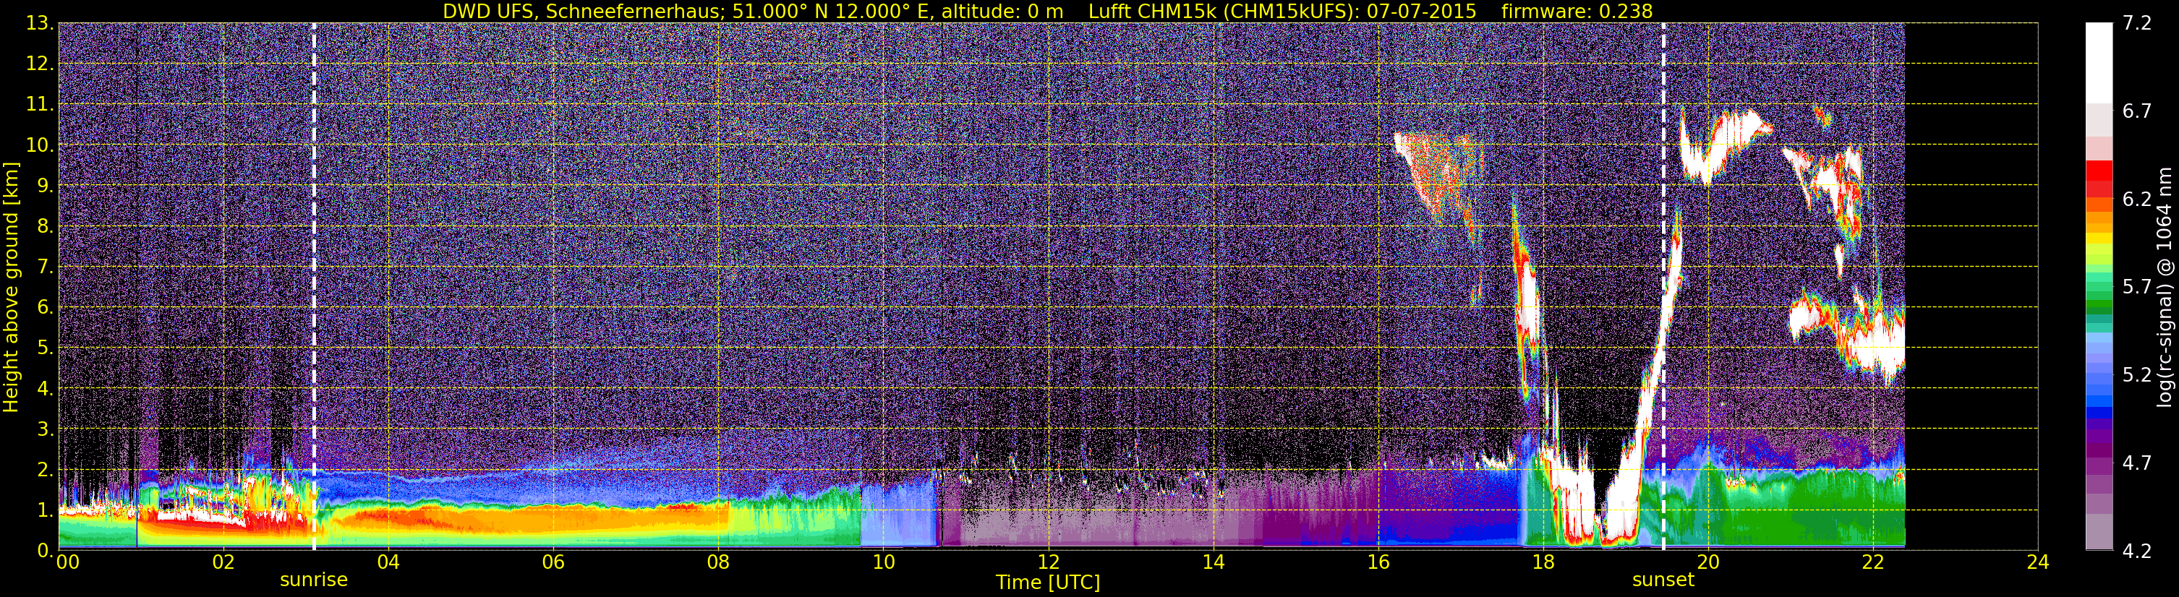Click the "Time [UTC]" axis label
The image size is (2179, 597).
tap(1047, 582)
